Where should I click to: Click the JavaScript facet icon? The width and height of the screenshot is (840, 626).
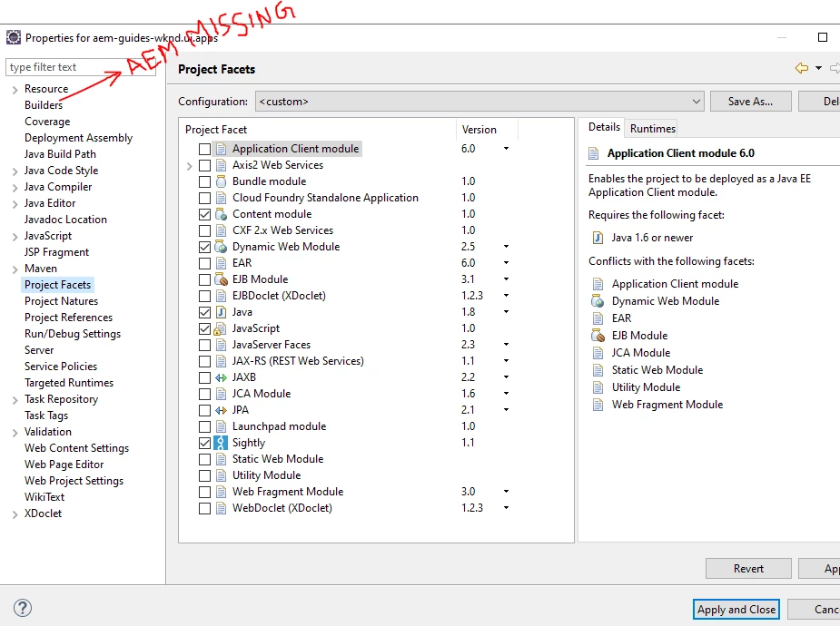point(221,328)
